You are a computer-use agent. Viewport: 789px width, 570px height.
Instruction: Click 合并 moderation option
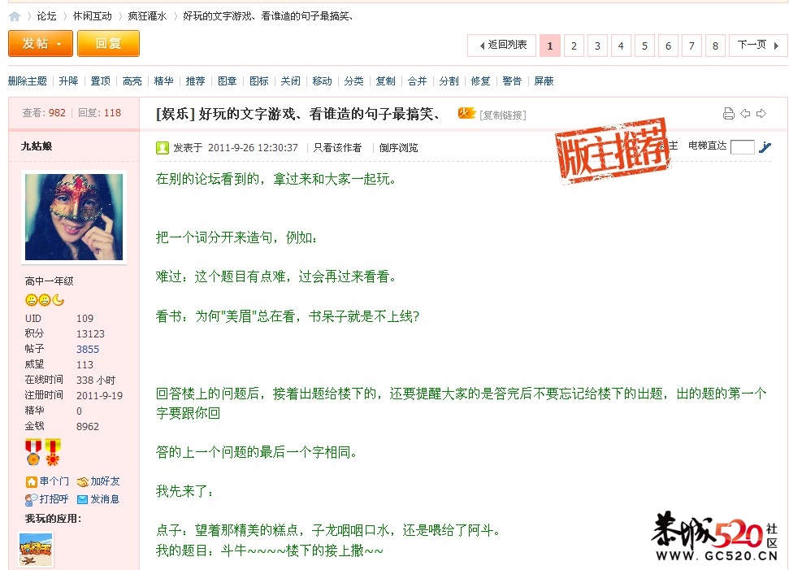point(417,81)
